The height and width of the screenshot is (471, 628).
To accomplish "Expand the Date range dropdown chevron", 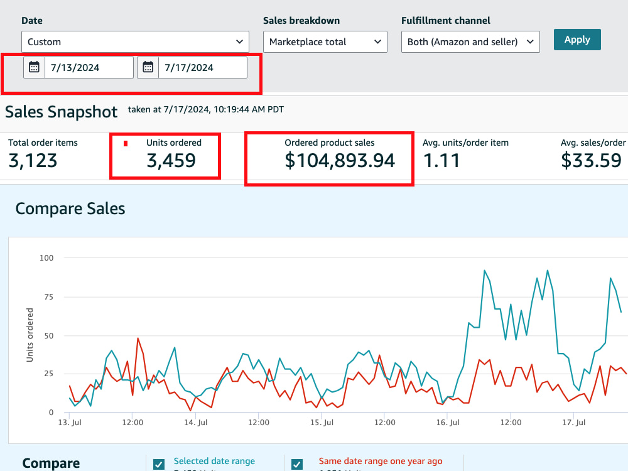I will (239, 41).
